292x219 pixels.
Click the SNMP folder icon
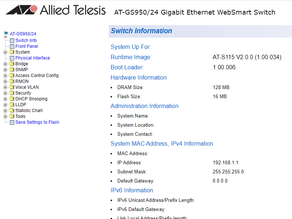click(x=12, y=70)
